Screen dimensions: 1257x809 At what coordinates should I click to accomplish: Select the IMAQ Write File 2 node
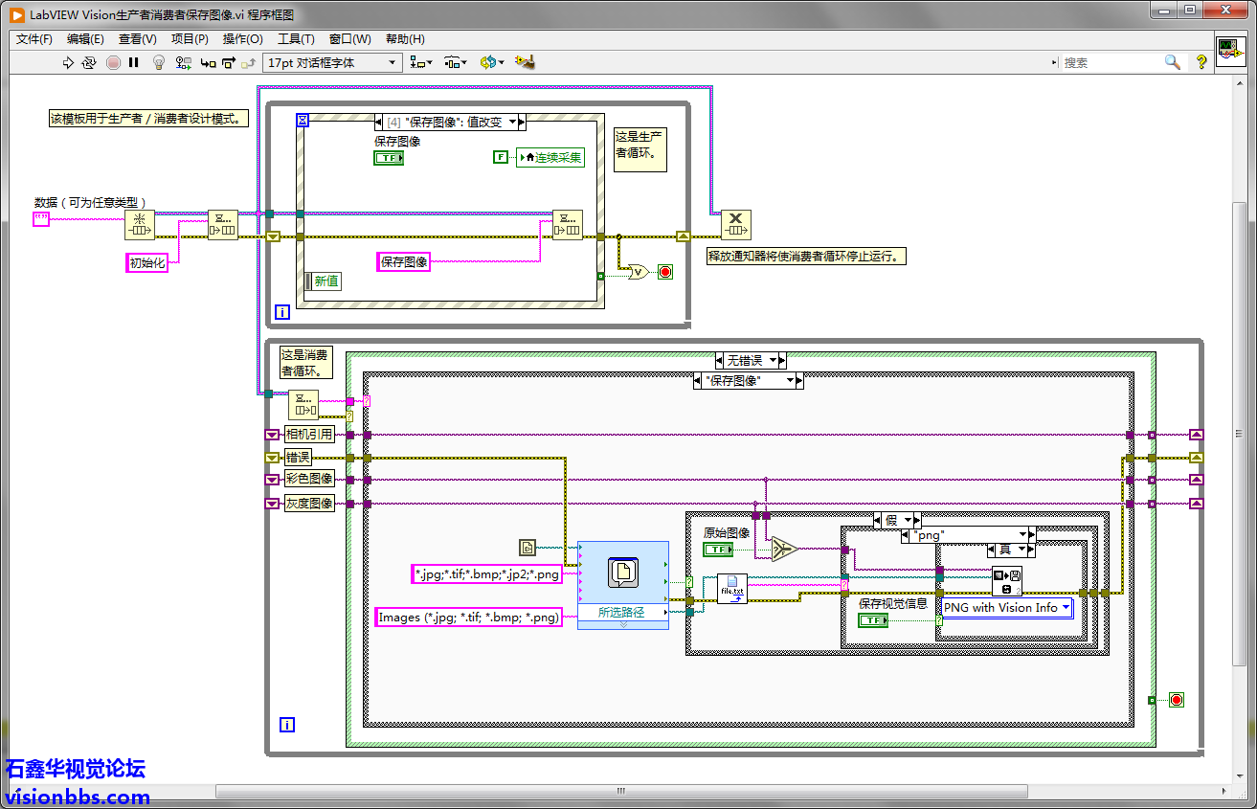coord(1007,581)
